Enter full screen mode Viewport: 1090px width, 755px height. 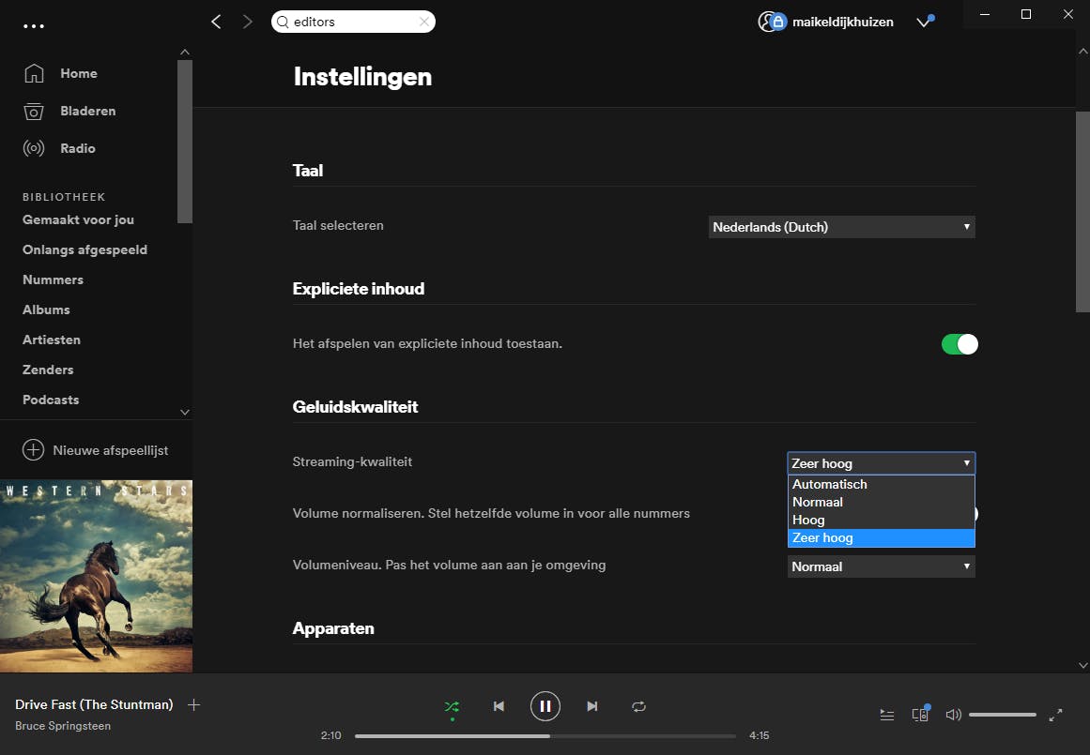click(x=1055, y=715)
